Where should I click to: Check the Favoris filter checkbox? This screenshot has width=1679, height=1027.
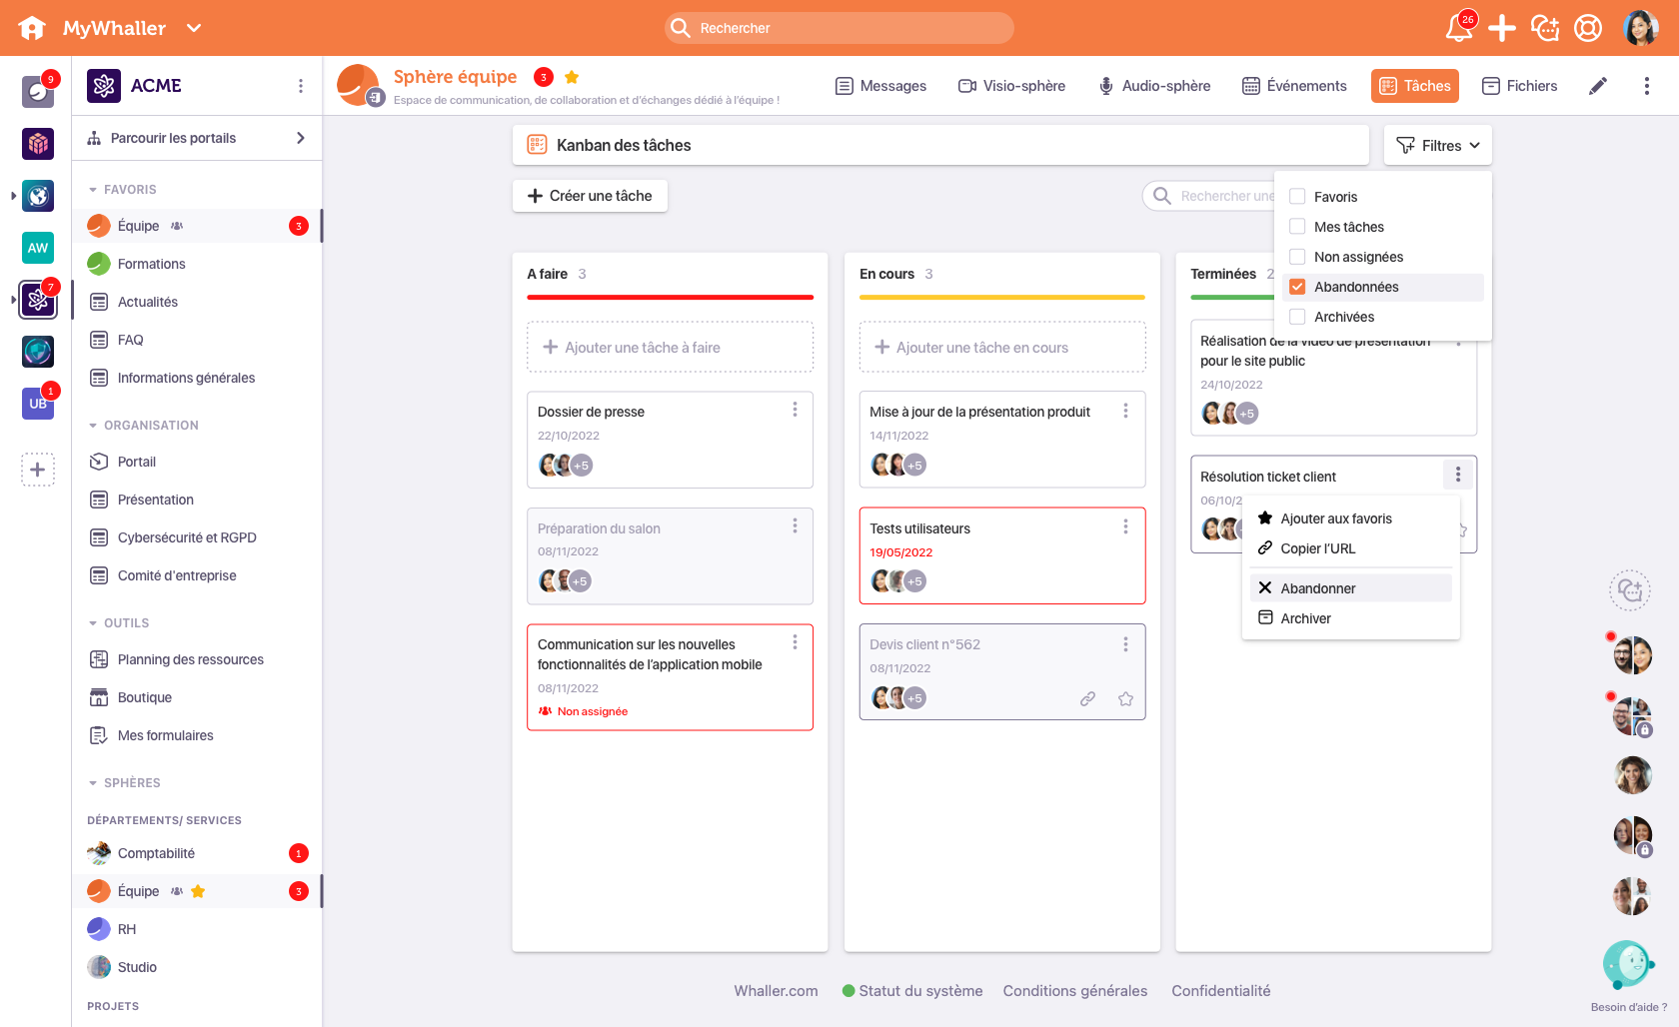1297,197
